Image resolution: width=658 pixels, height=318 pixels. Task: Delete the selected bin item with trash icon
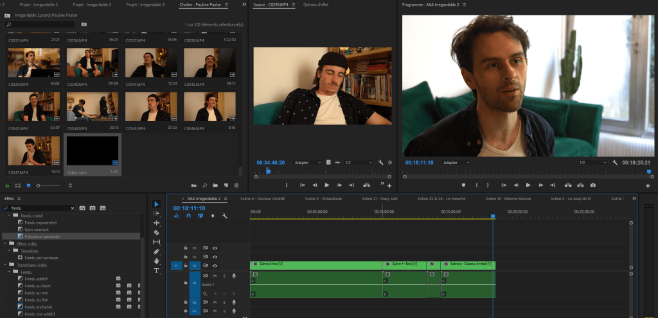coord(236,186)
